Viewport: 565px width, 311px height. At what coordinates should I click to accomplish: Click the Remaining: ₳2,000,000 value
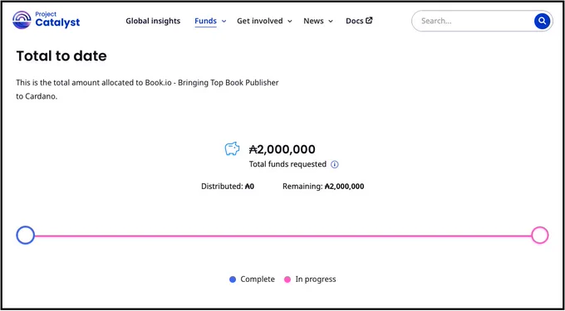pyautogui.click(x=323, y=187)
